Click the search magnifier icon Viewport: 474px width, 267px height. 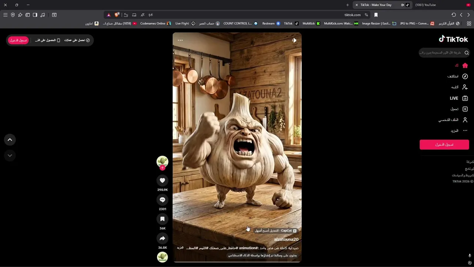coord(467,53)
